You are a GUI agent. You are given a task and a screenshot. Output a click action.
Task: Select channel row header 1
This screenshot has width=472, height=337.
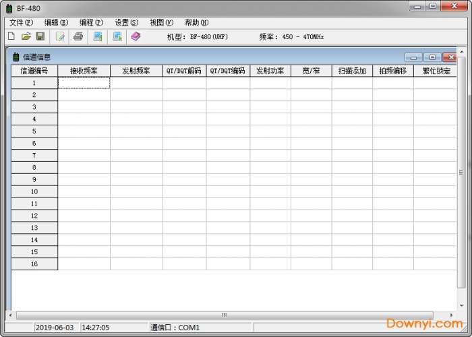click(x=34, y=83)
